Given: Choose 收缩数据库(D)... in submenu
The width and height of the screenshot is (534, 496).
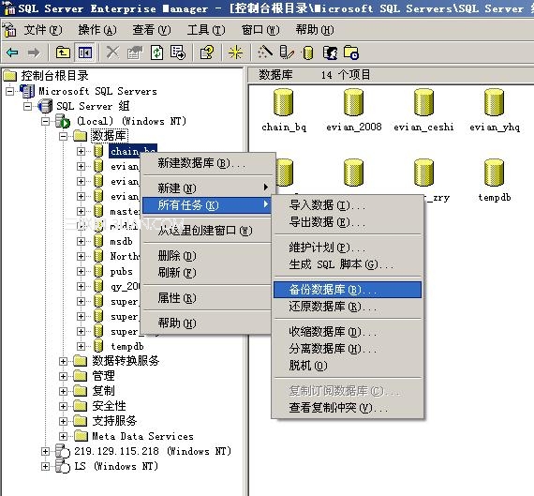Looking at the screenshot, I should [348, 332].
